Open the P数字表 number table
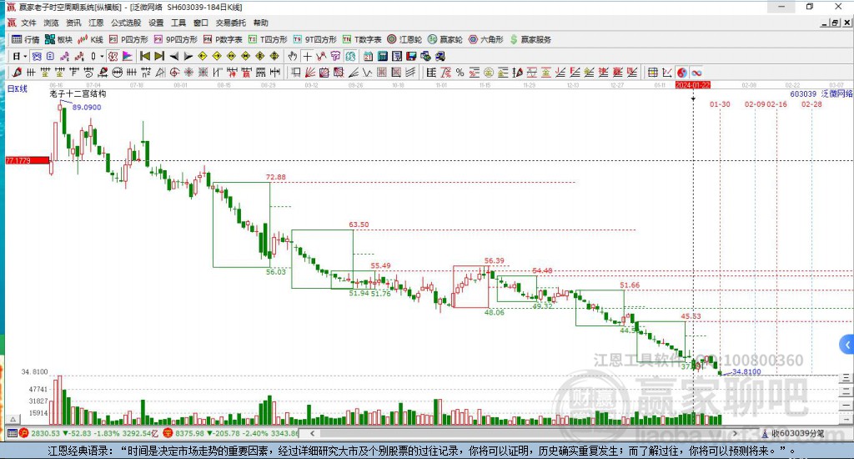The width and height of the screenshot is (854, 459). click(223, 39)
